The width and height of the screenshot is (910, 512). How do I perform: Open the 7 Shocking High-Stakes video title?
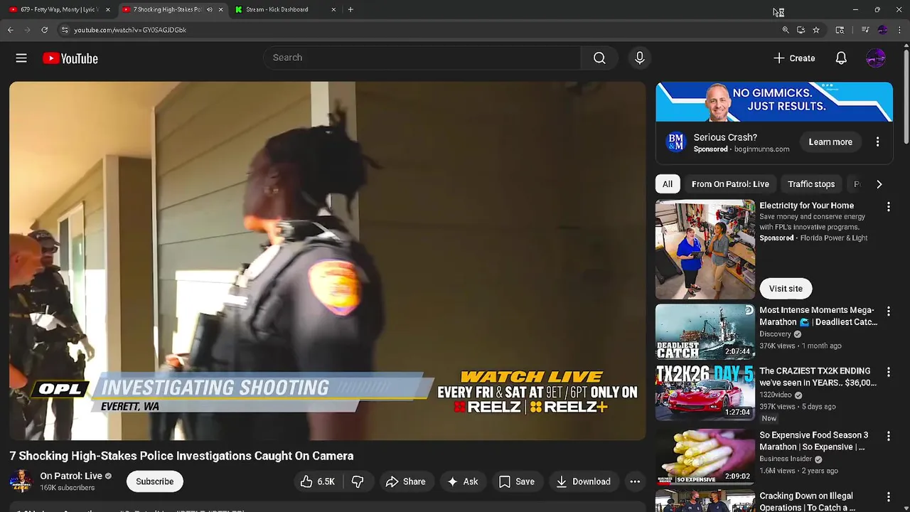click(181, 456)
